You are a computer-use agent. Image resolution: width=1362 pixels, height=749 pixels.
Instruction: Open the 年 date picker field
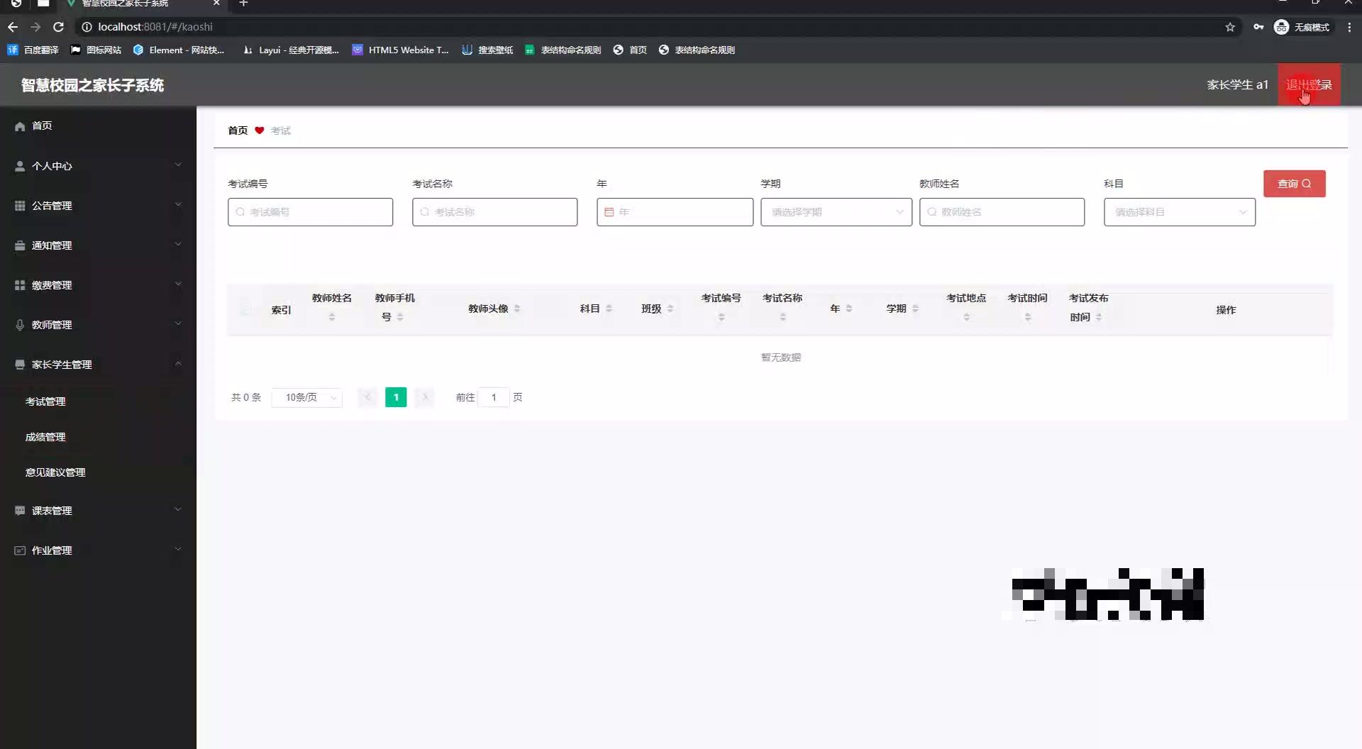[x=675, y=212]
